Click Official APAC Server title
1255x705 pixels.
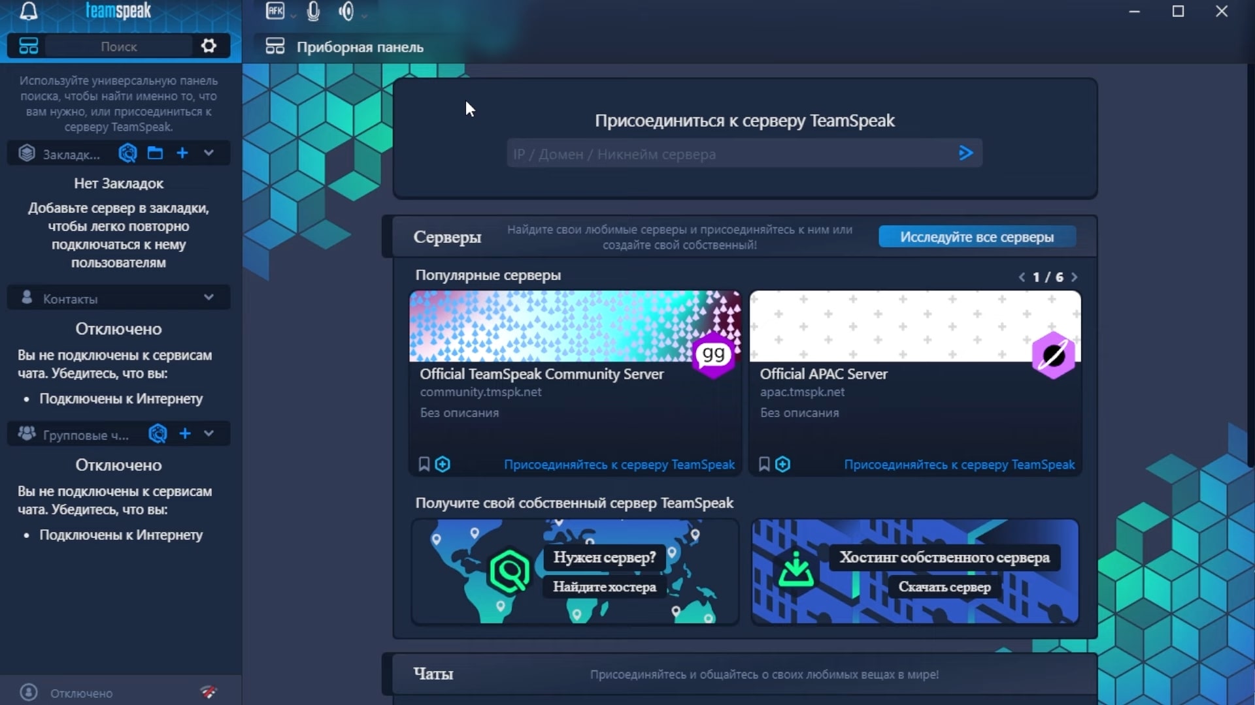click(824, 374)
